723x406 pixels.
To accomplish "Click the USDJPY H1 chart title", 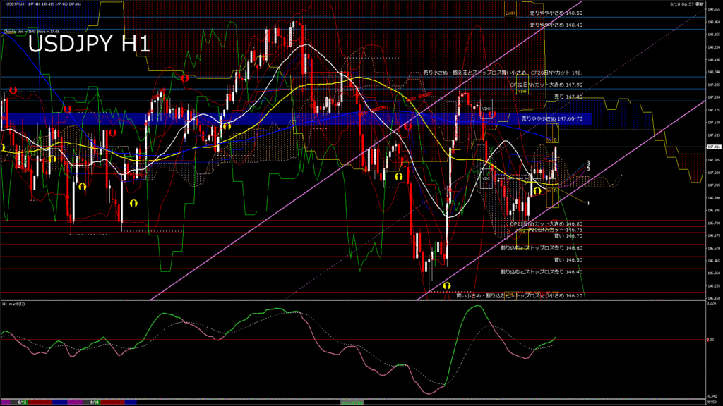I will [x=88, y=44].
